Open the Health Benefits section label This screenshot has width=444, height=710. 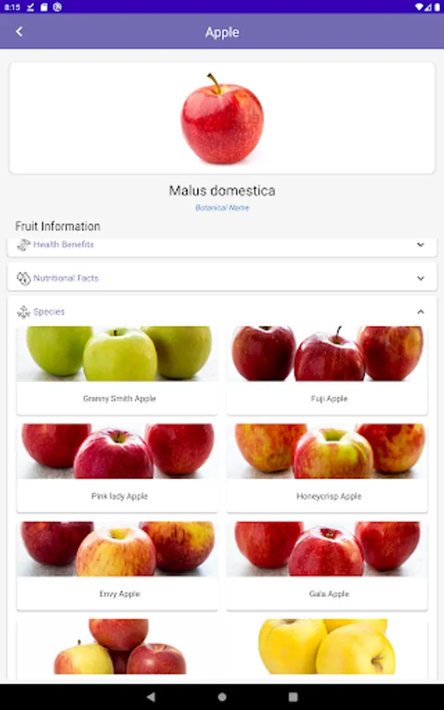(x=63, y=245)
